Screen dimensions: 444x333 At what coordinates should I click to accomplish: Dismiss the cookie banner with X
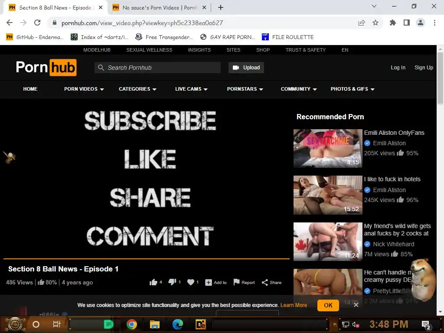pos(356,305)
